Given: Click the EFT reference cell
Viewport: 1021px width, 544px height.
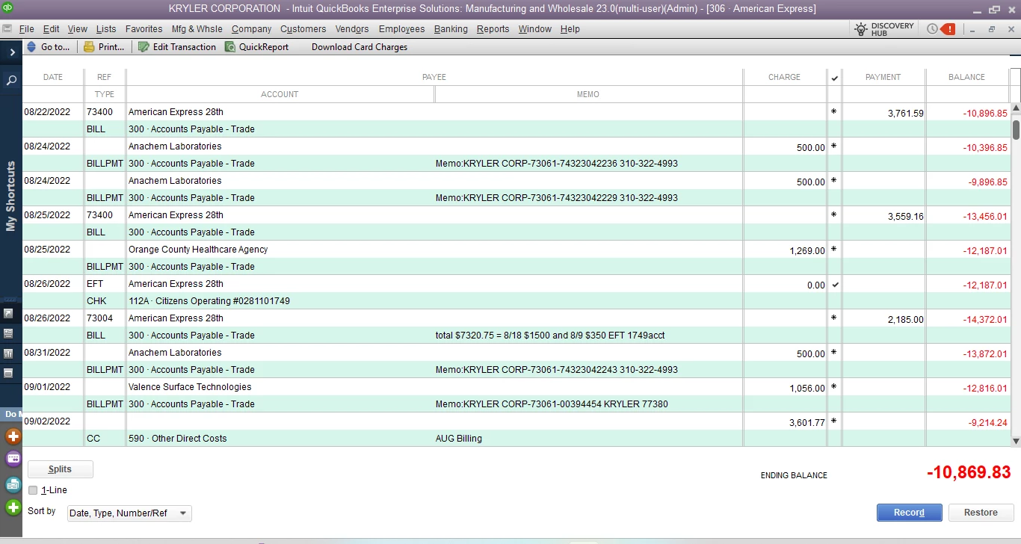Looking at the screenshot, I should 95,284.
